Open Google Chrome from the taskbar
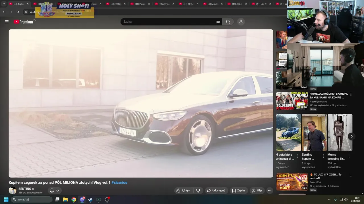This screenshot has height=204, width=364. [x=74, y=199]
